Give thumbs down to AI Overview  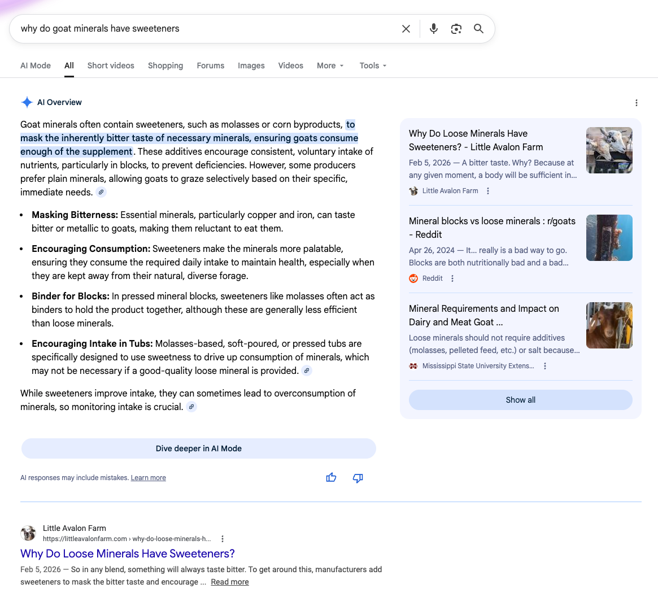tap(358, 478)
